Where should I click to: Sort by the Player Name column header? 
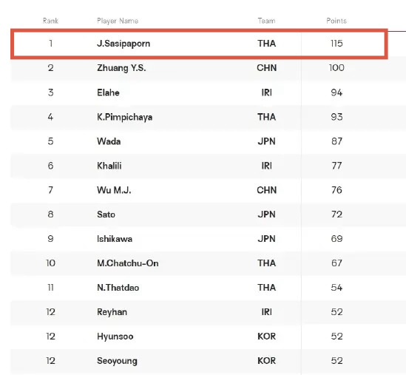click(x=118, y=21)
